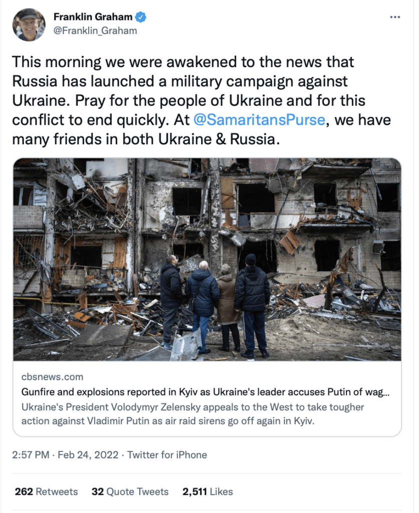Click the main tweet text body

point(201,100)
